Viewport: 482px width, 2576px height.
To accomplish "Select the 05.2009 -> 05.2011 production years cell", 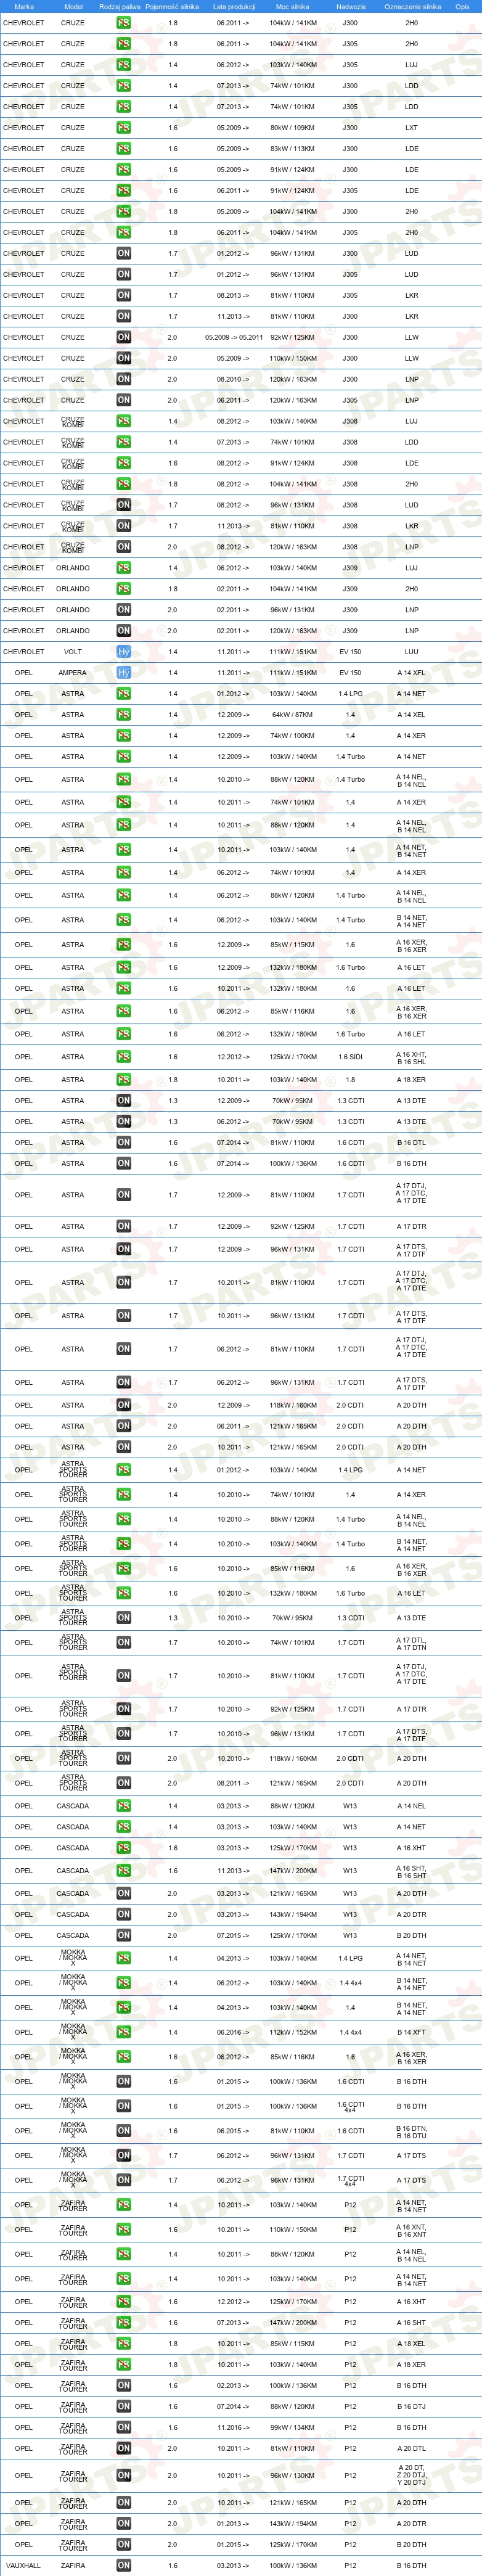I will 233,337.
